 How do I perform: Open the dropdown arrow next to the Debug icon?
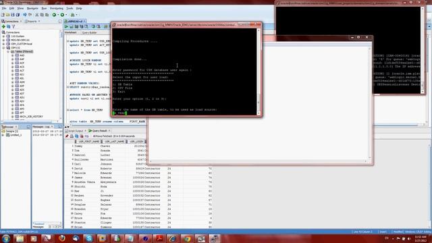pos(66,15)
